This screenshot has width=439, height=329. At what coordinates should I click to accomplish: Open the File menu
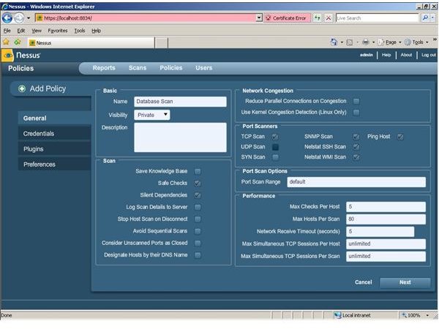[7, 31]
